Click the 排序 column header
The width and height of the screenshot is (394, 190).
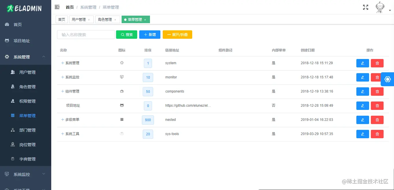(148, 50)
